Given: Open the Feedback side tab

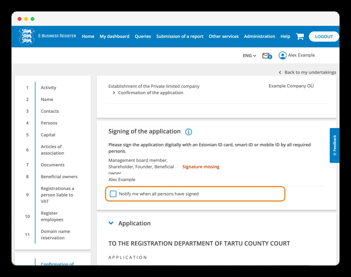Looking at the screenshot, I should 335,146.
